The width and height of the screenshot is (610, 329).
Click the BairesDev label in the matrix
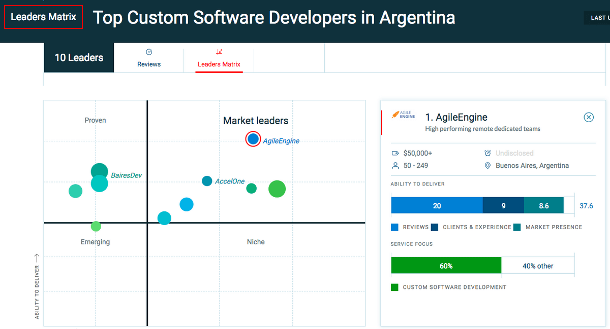127,175
